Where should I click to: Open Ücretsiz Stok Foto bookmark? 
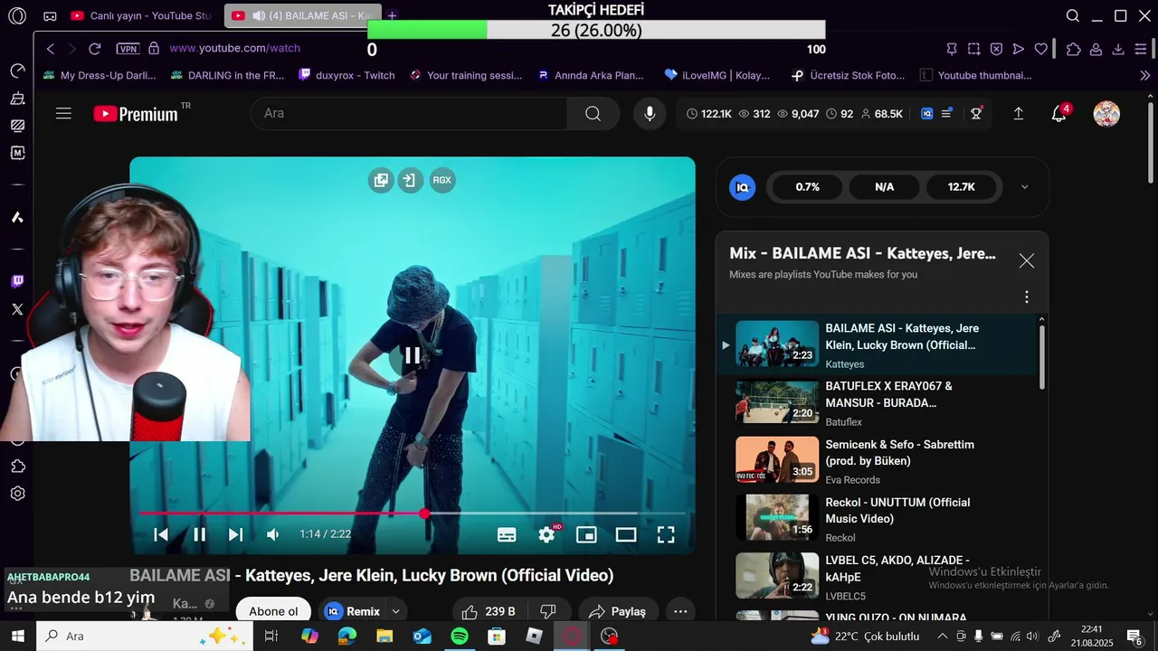(x=848, y=75)
